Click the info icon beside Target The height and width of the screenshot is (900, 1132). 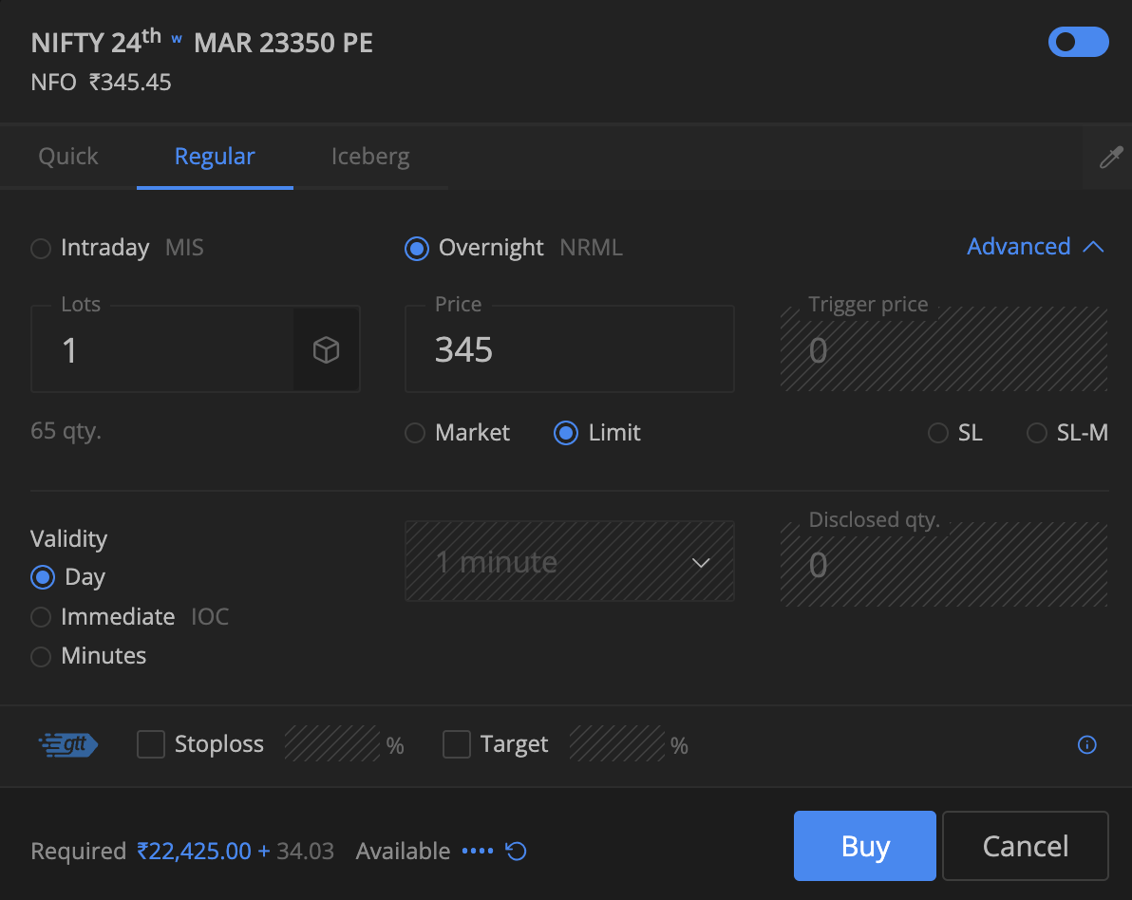click(x=1087, y=745)
